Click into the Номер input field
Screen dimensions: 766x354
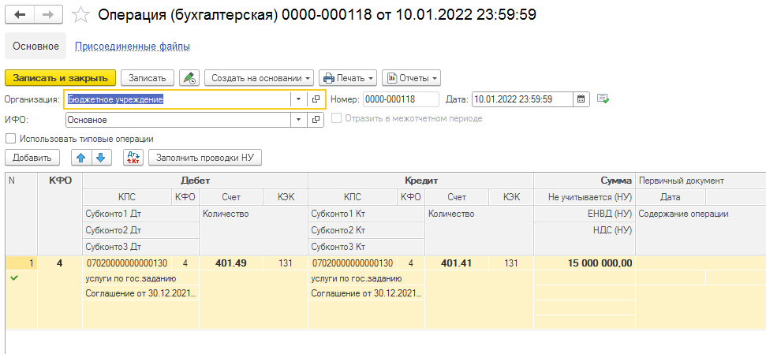pos(400,99)
